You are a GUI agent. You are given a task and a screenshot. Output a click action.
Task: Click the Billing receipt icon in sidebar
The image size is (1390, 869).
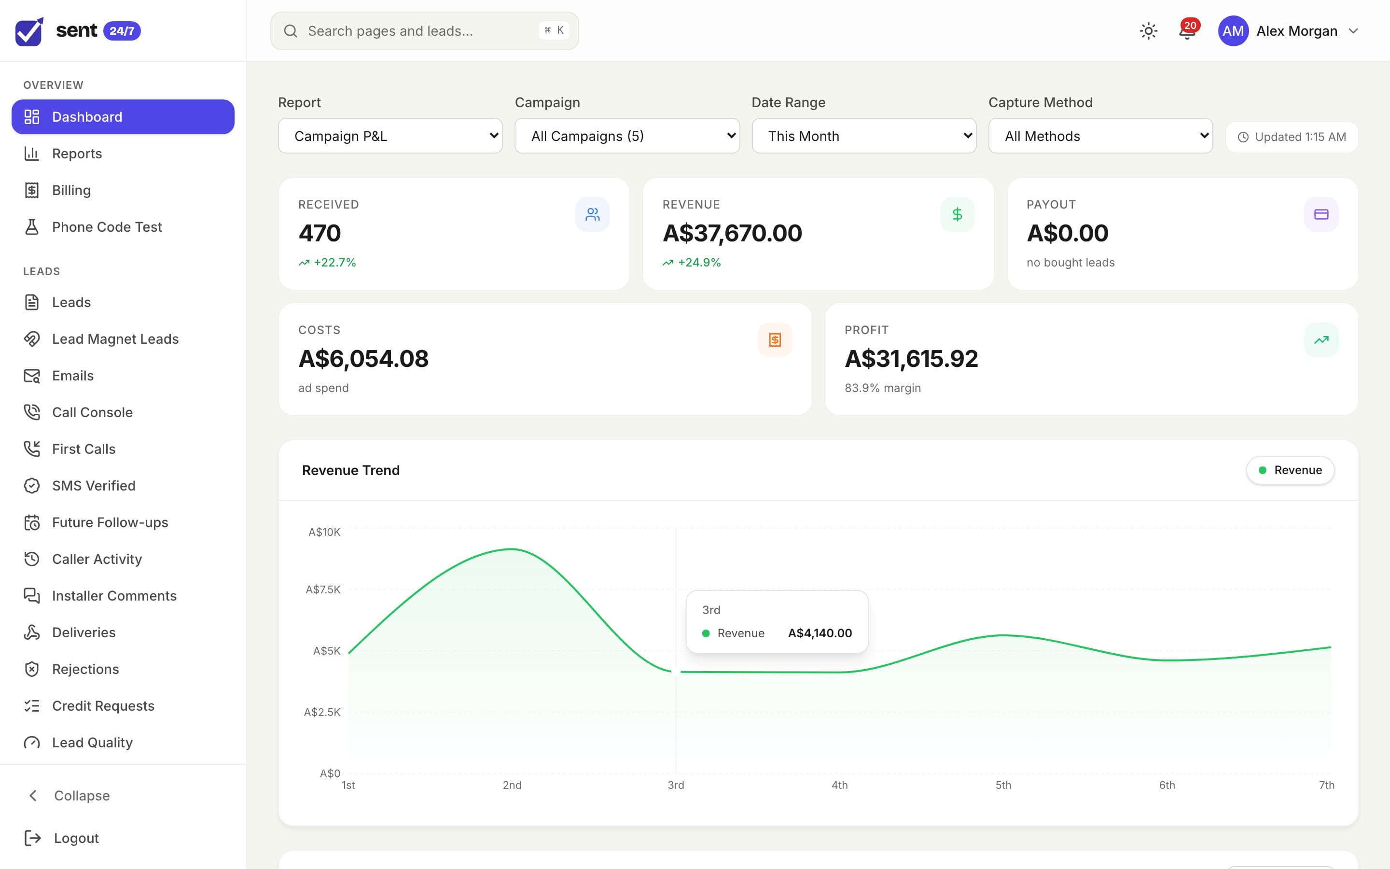click(x=31, y=190)
